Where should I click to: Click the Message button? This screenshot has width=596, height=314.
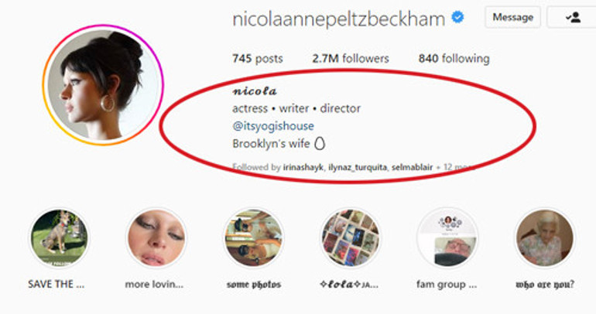pos(512,18)
